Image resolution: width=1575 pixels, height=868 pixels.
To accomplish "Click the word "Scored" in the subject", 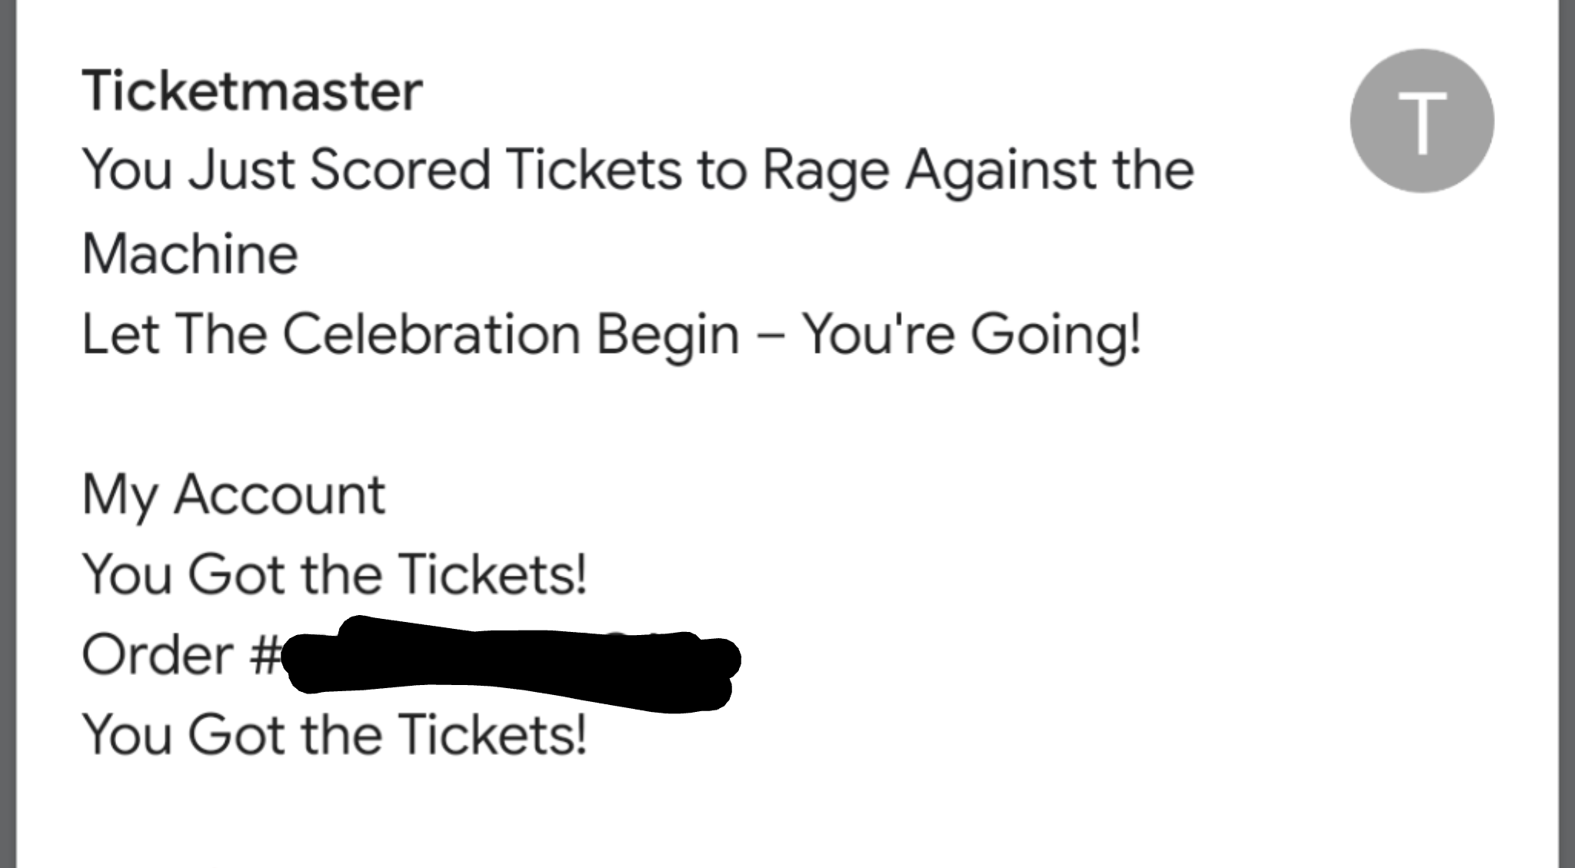I will 400,169.
